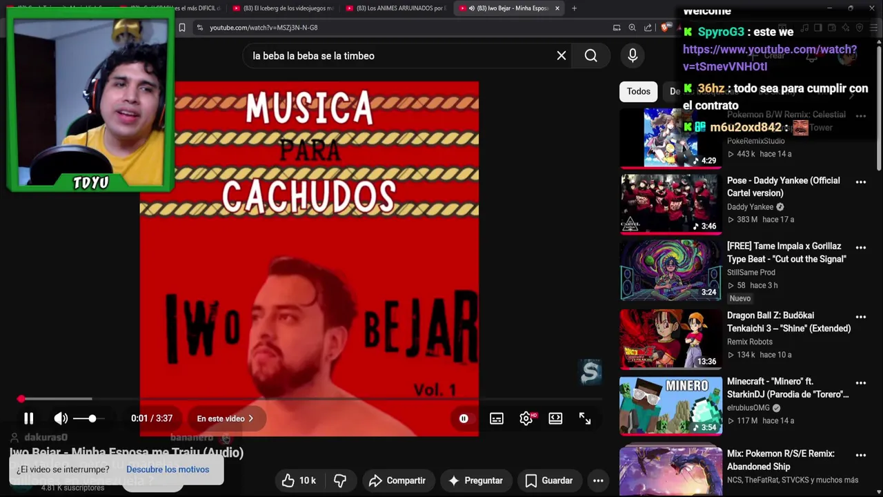Viewport: 883px width, 497px height.
Task: Start voice search with the microphone
Action: click(x=633, y=56)
